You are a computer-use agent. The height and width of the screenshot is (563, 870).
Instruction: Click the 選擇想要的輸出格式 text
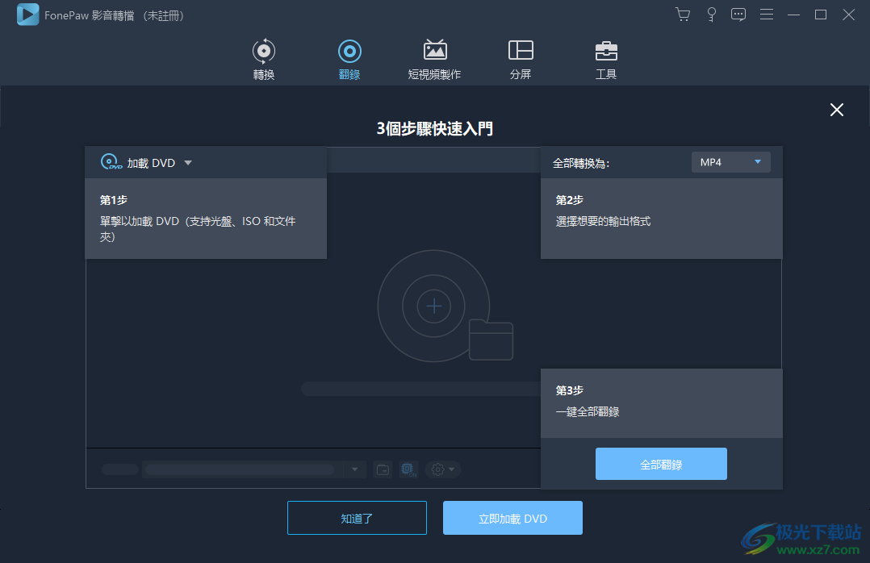[603, 221]
